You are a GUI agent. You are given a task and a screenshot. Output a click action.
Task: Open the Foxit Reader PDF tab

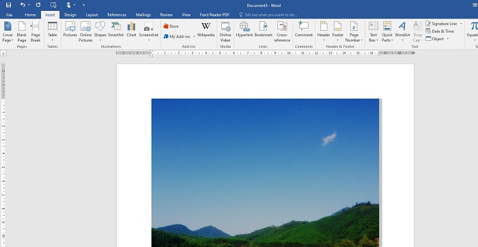[214, 14]
